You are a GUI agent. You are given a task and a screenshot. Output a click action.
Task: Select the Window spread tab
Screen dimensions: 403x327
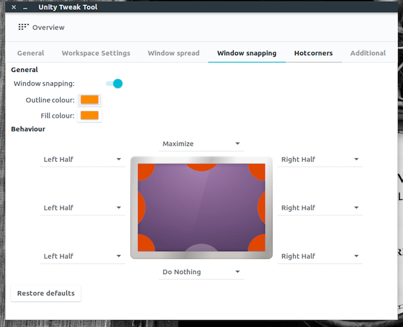pos(173,53)
